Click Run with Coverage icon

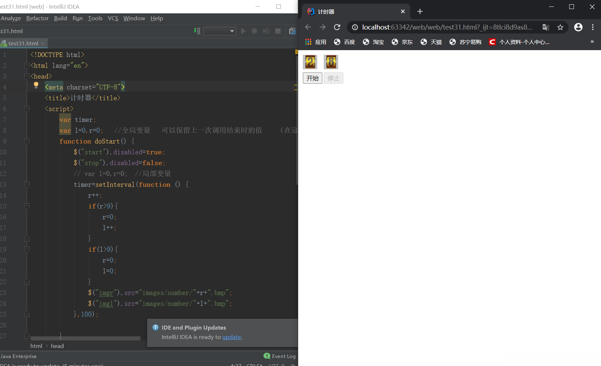coord(266,31)
